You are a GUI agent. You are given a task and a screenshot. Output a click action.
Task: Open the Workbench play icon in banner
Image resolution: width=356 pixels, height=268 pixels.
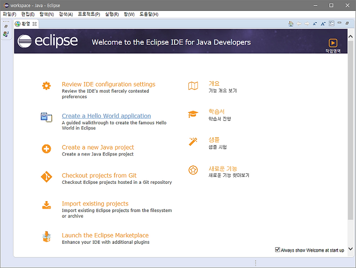pos(333,43)
